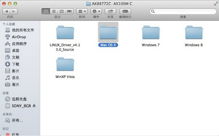Click the magnifier icon in search box

(x=153, y=11)
